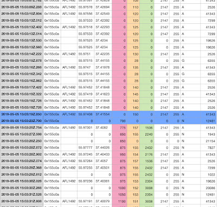
Task: Click G flag in 15:03:15Z.878 row
Action: 183,61
